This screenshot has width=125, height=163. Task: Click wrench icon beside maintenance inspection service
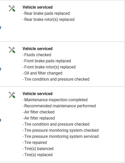12,95
